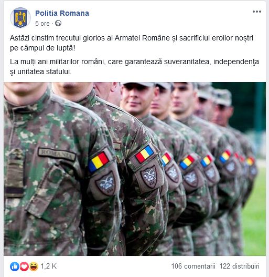Open the three-dot post options menu
Image resolution: width=269 pixels, height=277 pixels.
256,12
